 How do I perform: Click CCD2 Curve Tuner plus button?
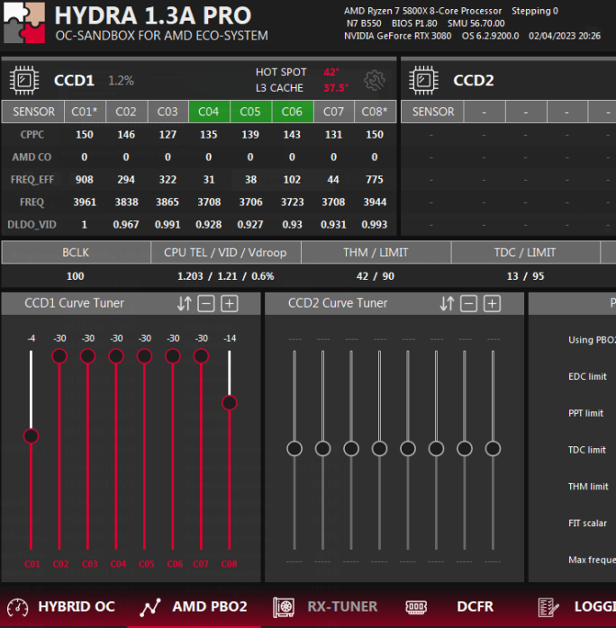pos(492,303)
